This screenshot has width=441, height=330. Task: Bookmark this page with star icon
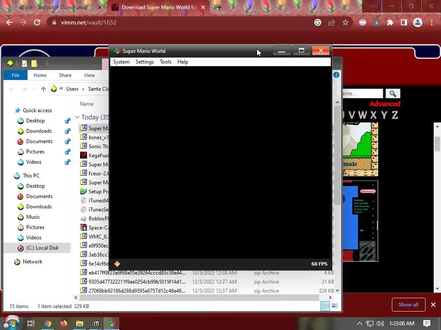pyautogui.click(x=345, y=22)
